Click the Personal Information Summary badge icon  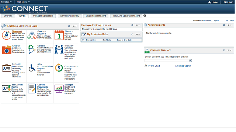tap(7, 68)
